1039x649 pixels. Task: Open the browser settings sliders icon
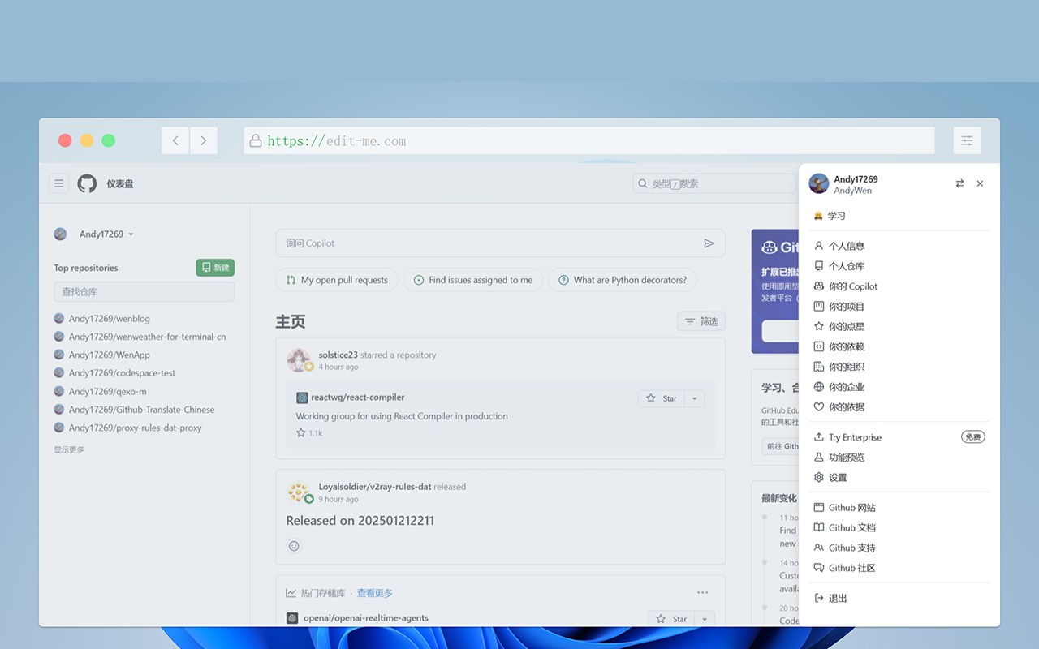967,140
